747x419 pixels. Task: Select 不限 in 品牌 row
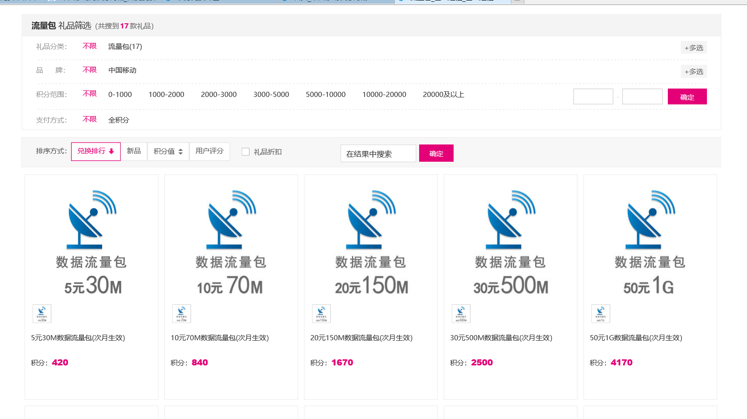click(89, 70)
